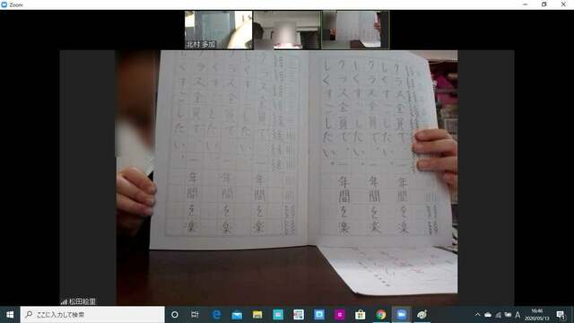The height and width of the screenshot is (323, 574).
Task: Open network status icon in tray
Action: pyautogui.click(x=498, y=315)
